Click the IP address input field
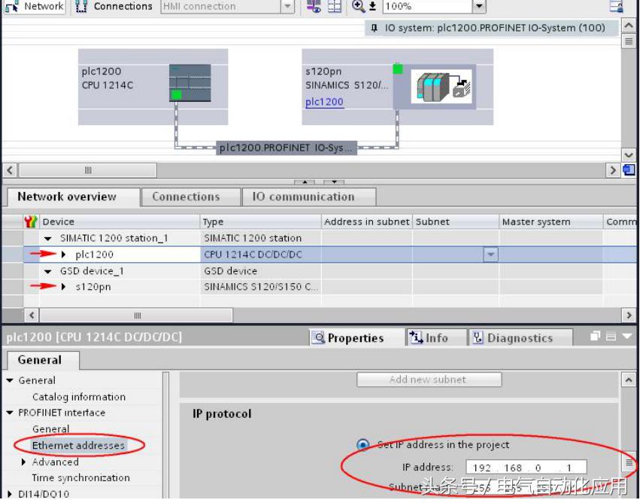This screenshot has height=503, width=640. tap(526, 467)
